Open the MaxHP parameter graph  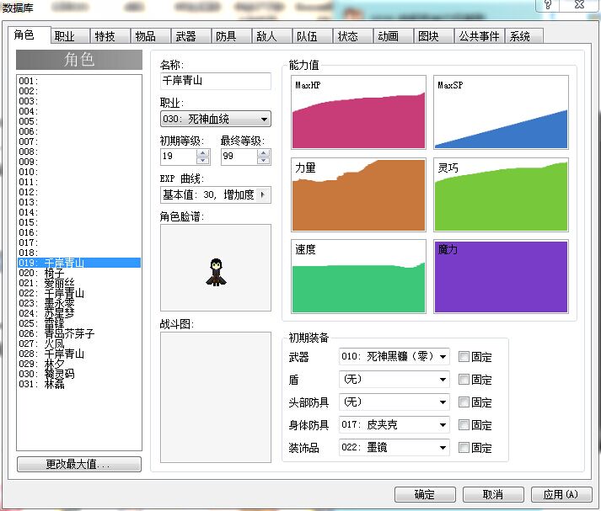(x=358, y=112)
